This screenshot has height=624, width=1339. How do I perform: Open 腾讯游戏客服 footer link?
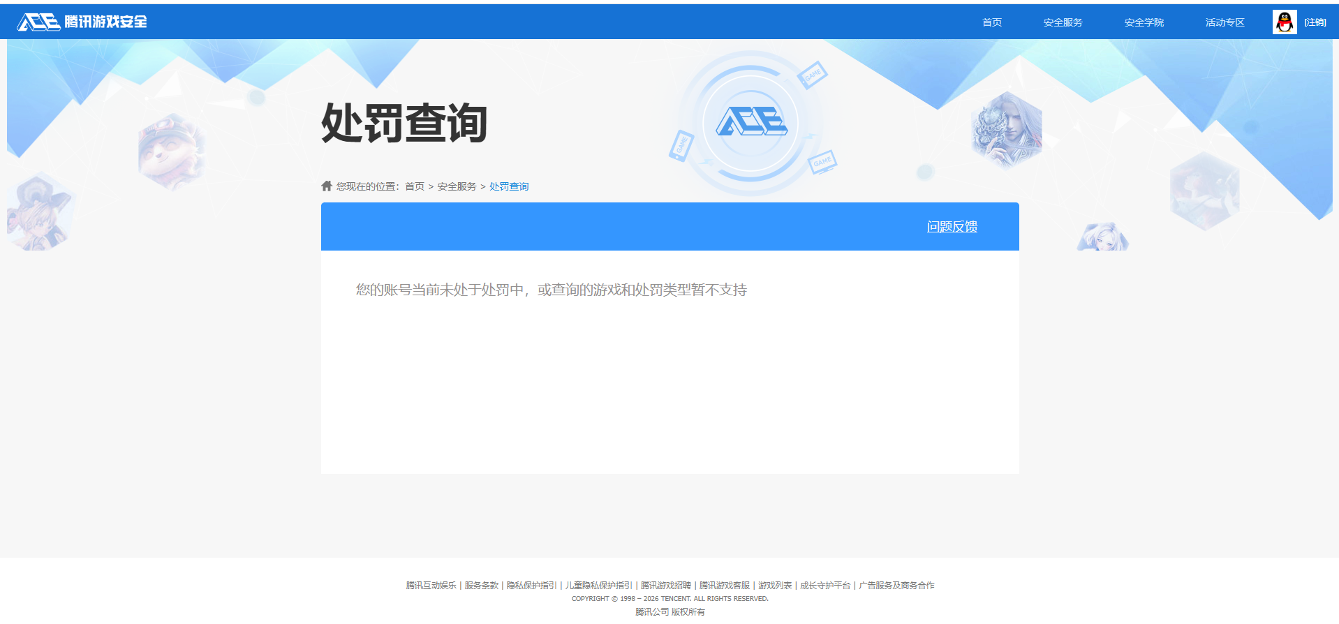725,586
